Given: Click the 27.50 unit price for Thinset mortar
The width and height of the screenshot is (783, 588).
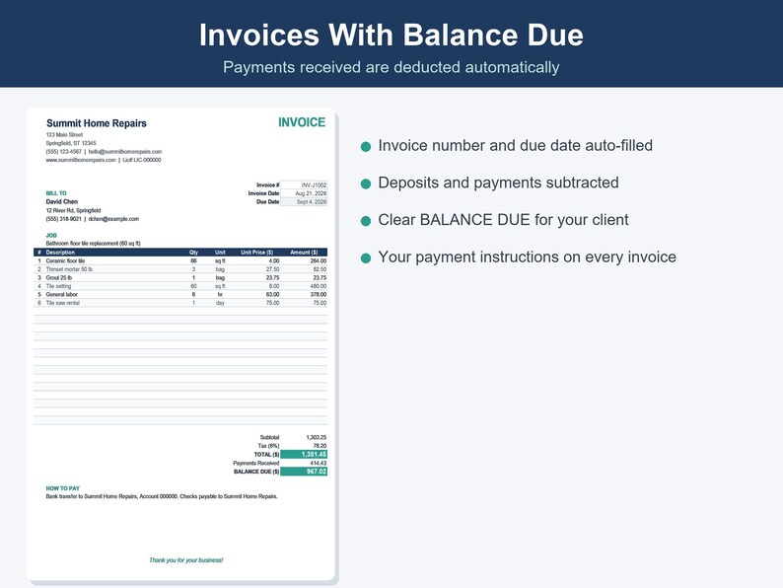Looking at the screenshot, I should (272, 269).
